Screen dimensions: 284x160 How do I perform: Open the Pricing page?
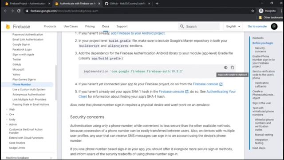[90, 26]
